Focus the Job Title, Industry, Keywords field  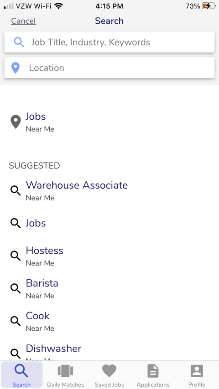click(x=109, y=42)
